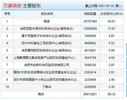Click the 主要股东 heading text

32,6
